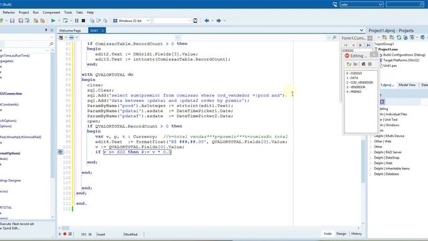Click the device preview icon beside the empty combo box
This screenshot has width=428, height=241.
pos(195,21)
